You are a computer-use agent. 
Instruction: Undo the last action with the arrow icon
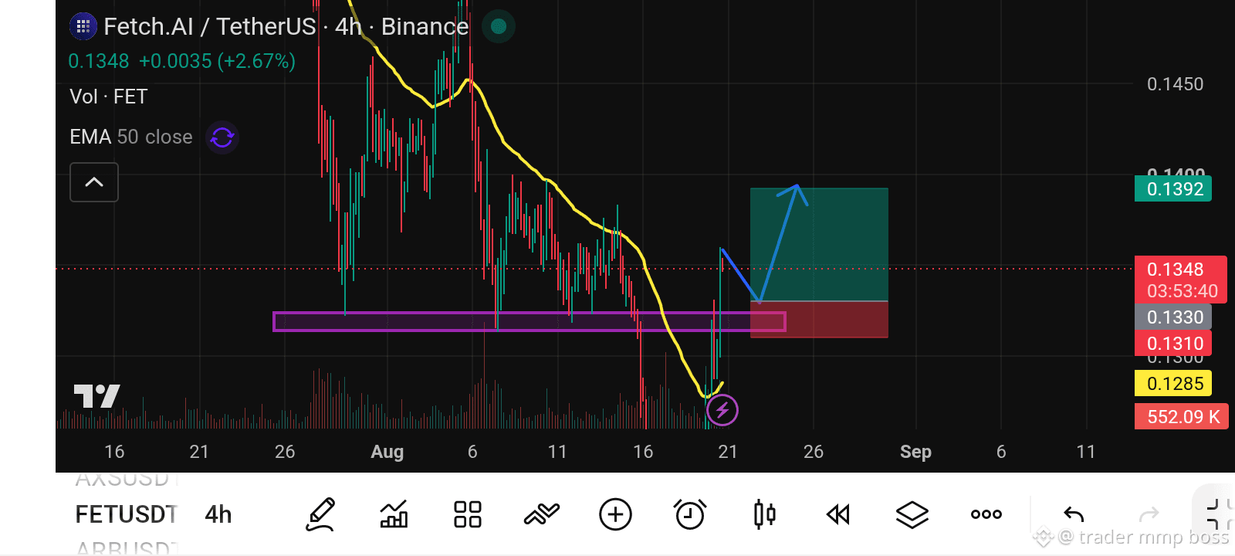click(x=1074, y=514)
